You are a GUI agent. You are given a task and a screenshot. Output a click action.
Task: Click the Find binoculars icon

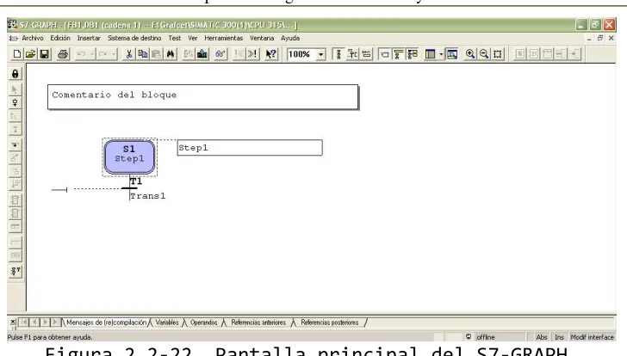click(171, 54)
